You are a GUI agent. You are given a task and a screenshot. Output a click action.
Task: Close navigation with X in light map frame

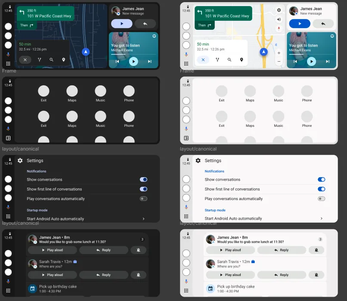203,60
